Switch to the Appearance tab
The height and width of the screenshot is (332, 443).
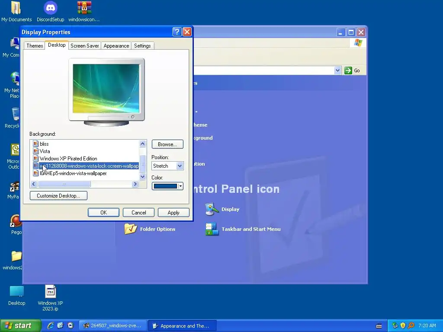point(116,46)
